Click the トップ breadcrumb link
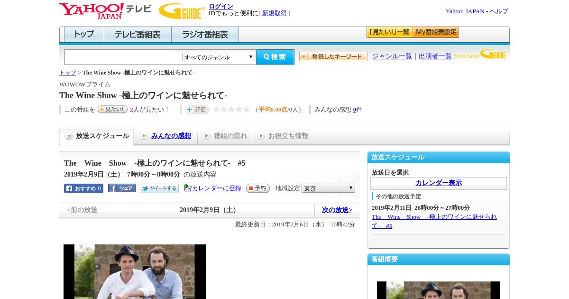This screenshot has height=299, width=569. pos(68,73)
